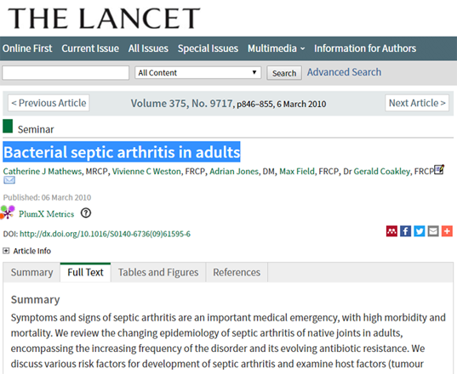The image size is (457, 374).
Task: Expand the Multimedia menu
Action: (277, 48)
